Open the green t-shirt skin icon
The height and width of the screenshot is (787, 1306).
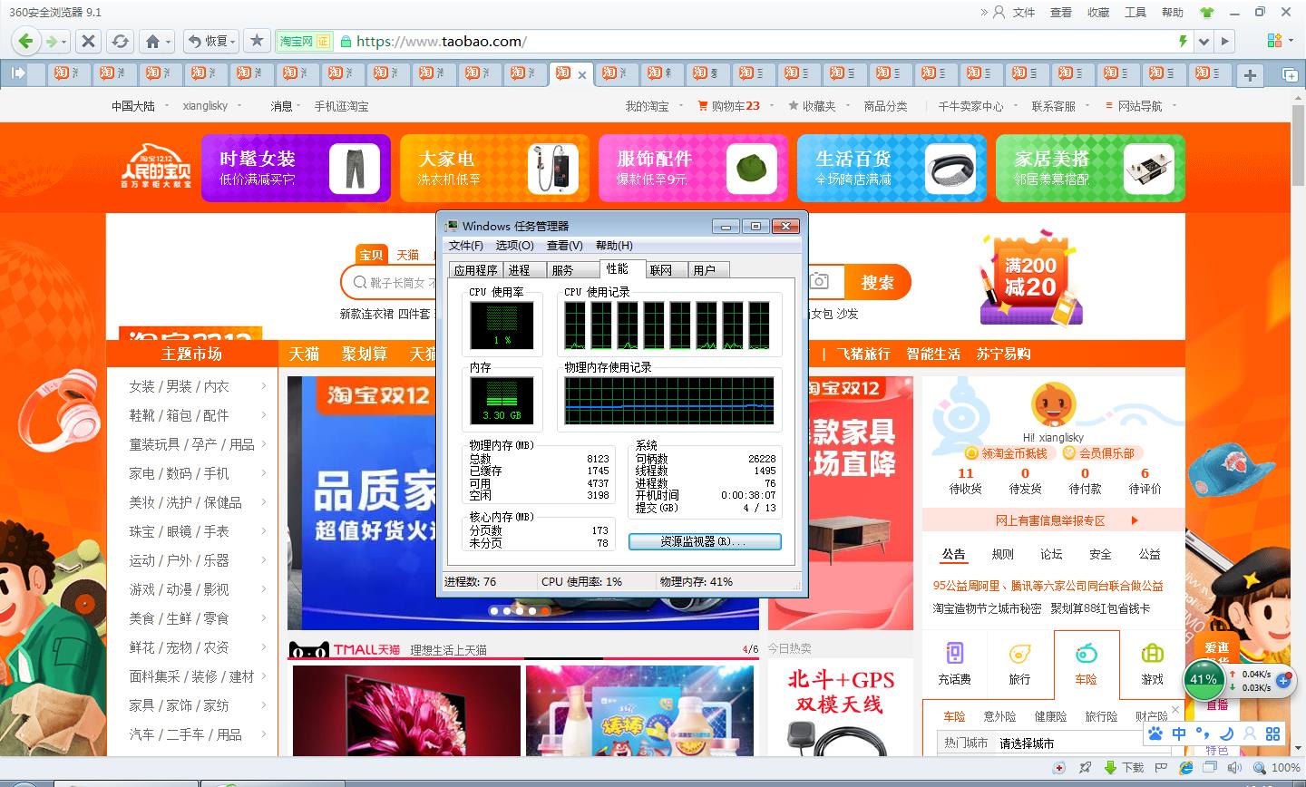point(1206,12)
